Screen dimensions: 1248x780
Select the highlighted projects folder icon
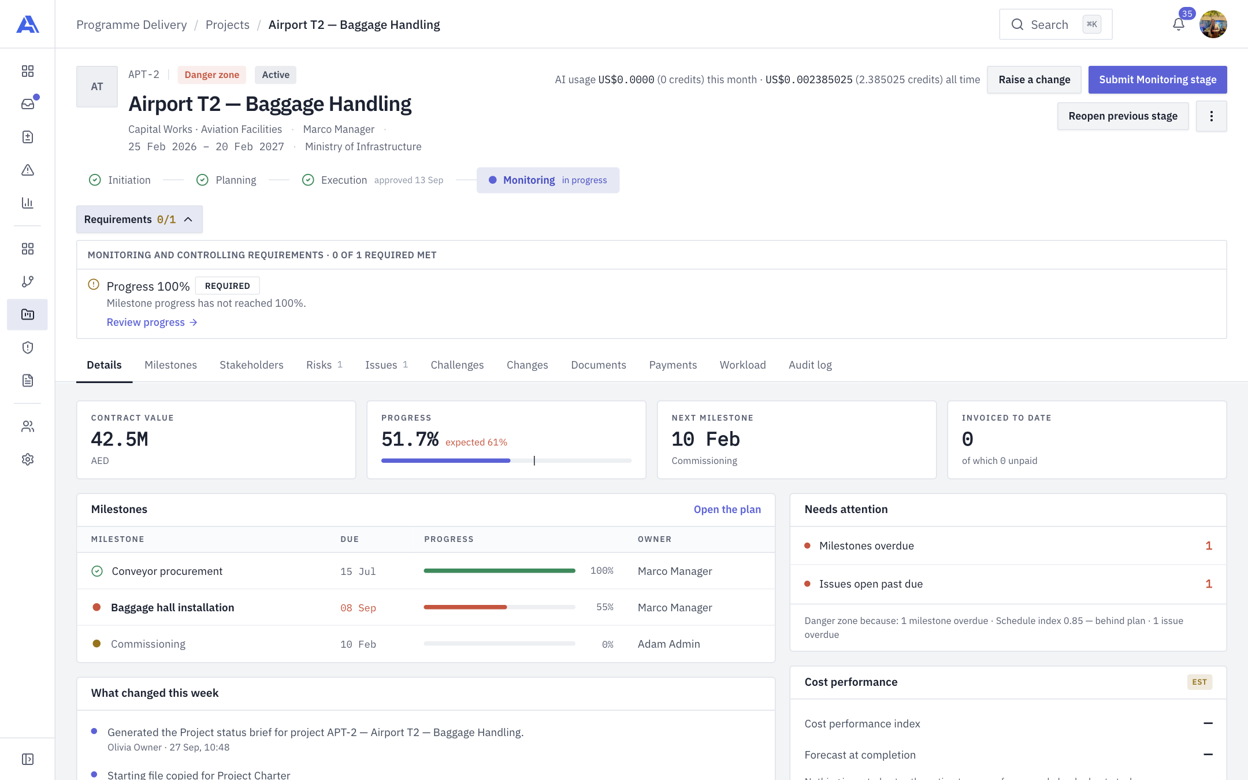(28, 314)
